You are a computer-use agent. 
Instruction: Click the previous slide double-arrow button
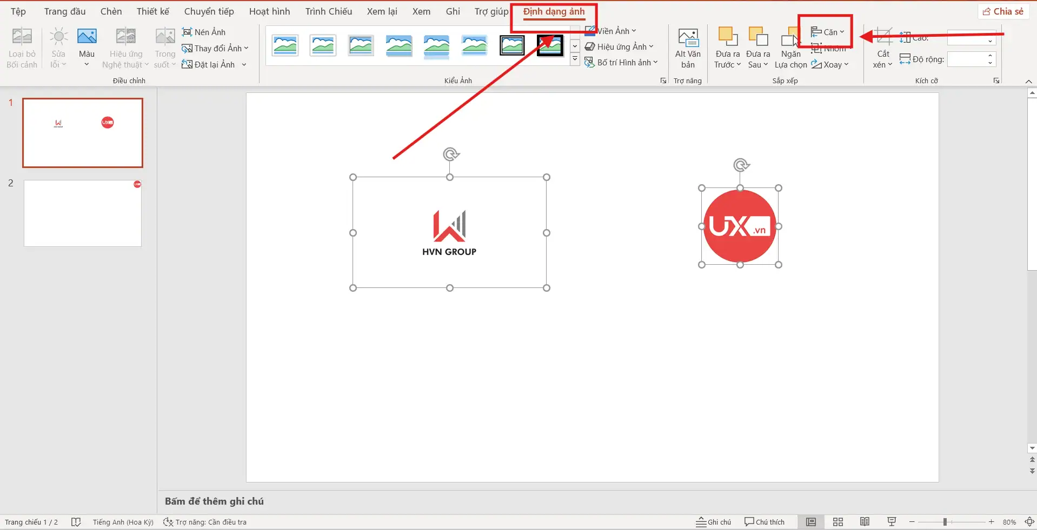[x=1032, y=459]
